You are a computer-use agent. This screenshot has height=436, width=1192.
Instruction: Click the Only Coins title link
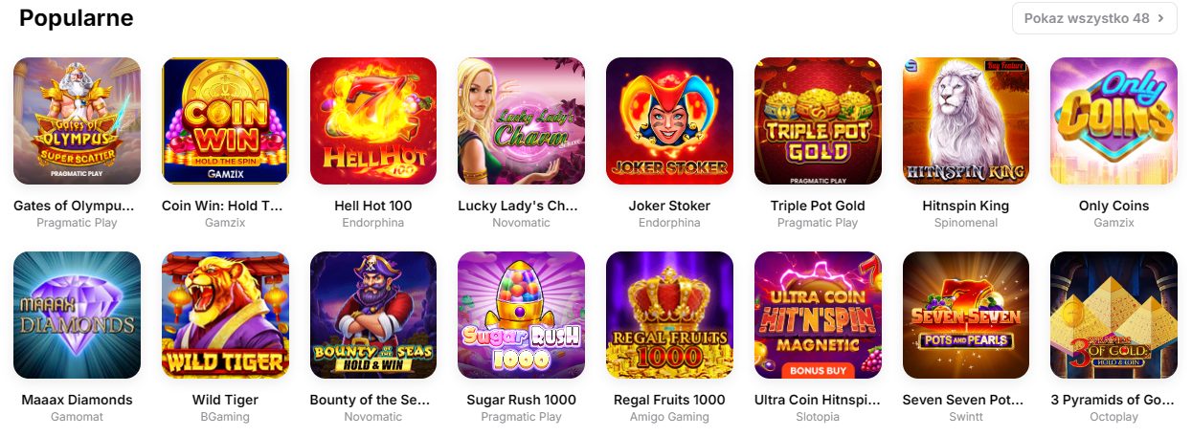click(1113, 206)
